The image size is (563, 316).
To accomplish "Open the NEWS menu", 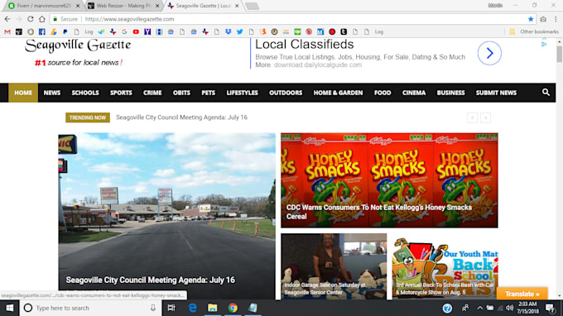I will 52,93.
